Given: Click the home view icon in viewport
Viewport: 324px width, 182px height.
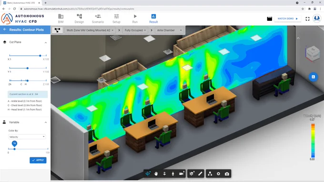Looking at the screenshot, I should pos(298,38).
